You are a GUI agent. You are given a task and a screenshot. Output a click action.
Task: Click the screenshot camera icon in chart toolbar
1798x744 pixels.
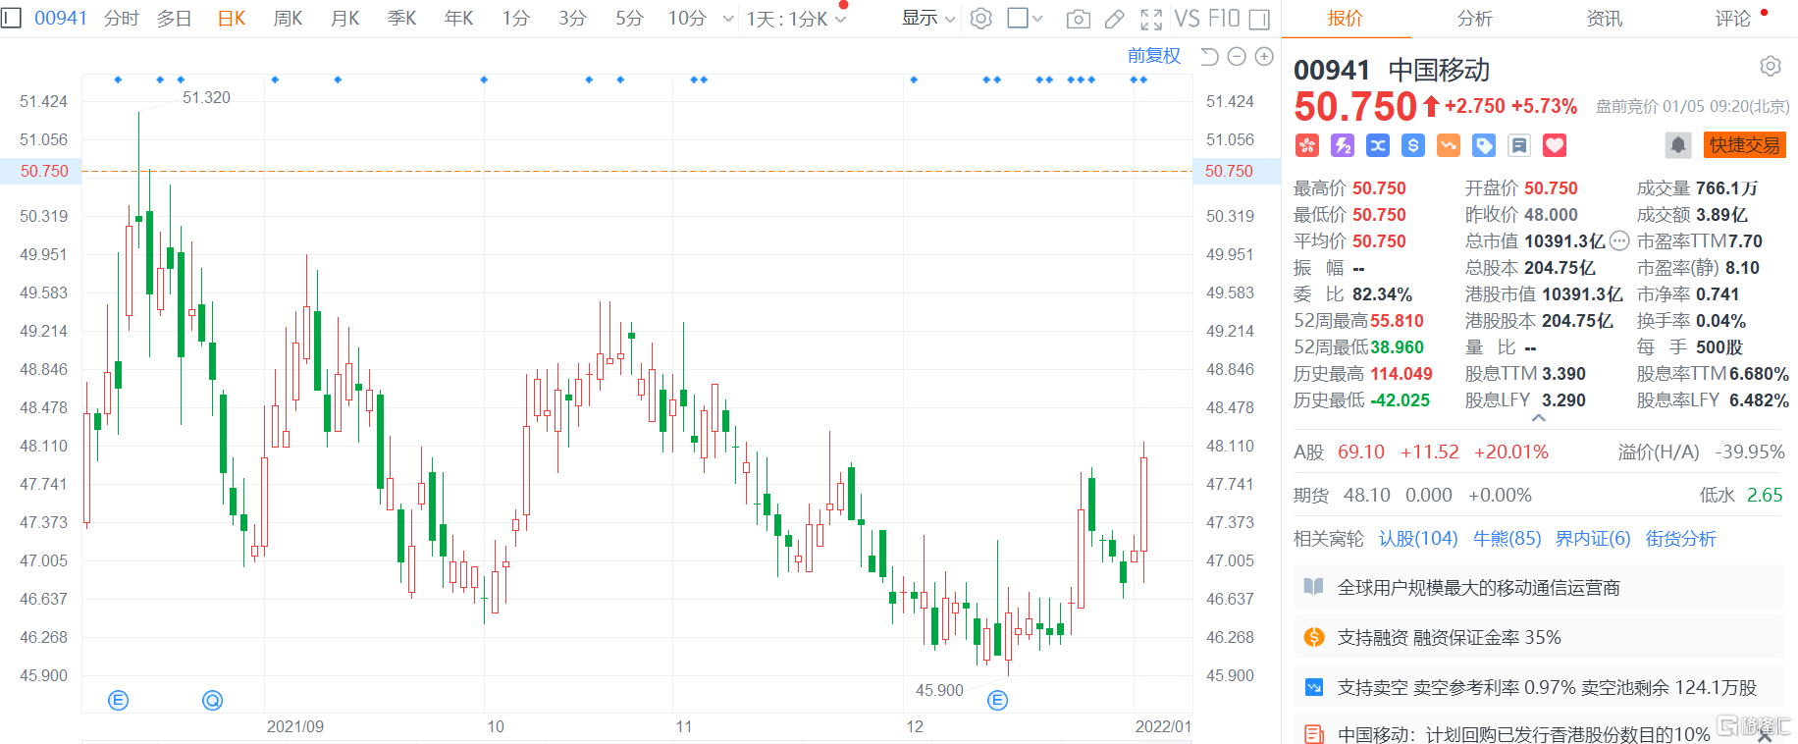coord(1078,19)
